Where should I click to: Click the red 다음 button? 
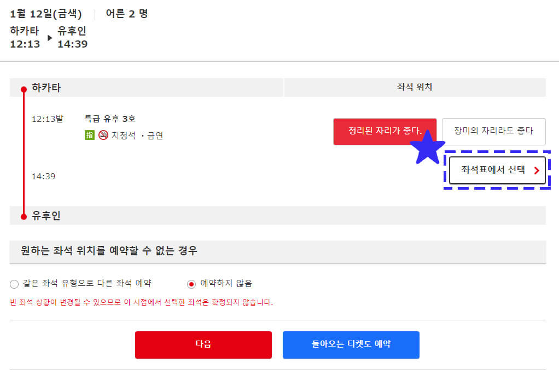click(203, 345)
